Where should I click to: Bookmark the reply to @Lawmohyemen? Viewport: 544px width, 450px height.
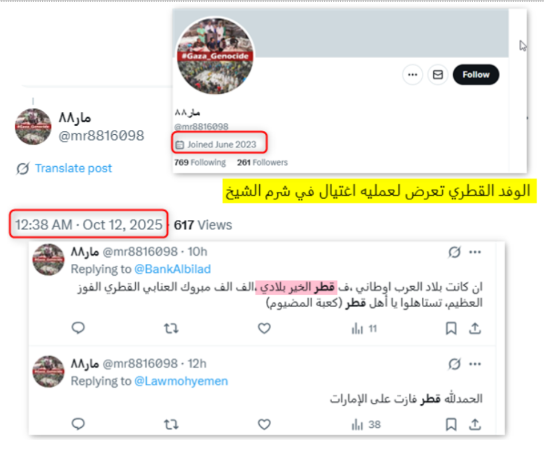click(451, 424)
